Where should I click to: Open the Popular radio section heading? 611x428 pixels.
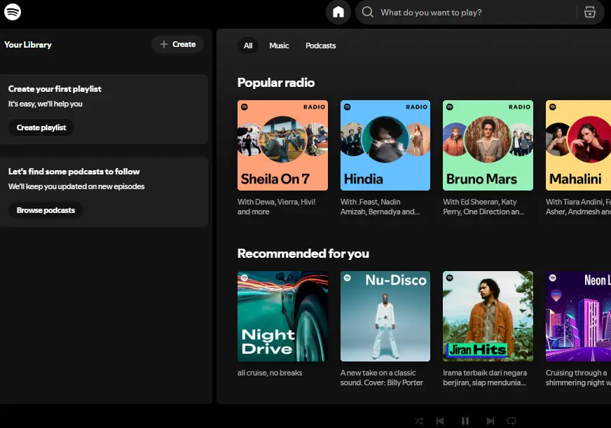[x=276, y=83]
